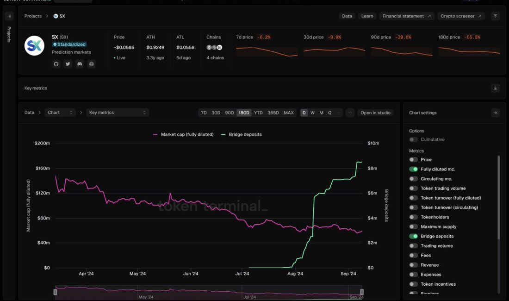509x301 pixels.
Task: Click the 90d price sparkline
Action: tap(402, 51)
